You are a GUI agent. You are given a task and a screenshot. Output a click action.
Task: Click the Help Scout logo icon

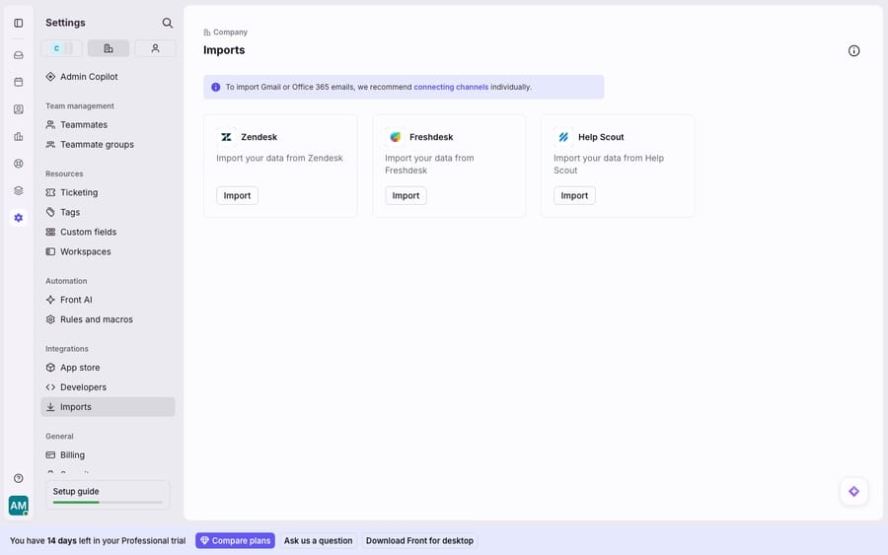(563, 137)
